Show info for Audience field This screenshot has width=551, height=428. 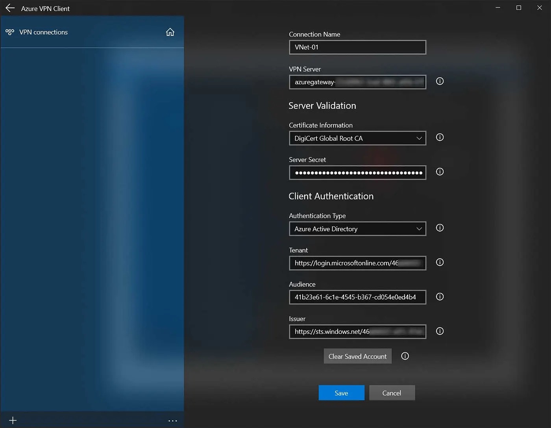440,296
